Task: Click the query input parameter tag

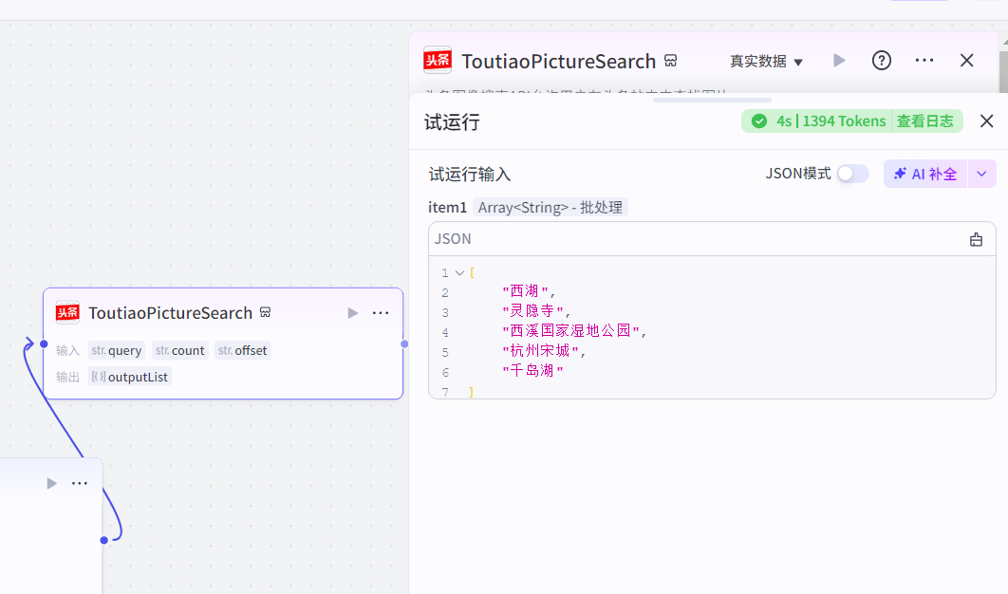Action: click(x=117, y=350)
